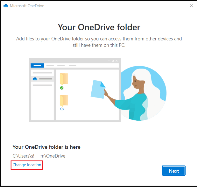Close the Microsoft OneDrive setup window
This screenshot has height=187, width=197.
tap(191, 6)
